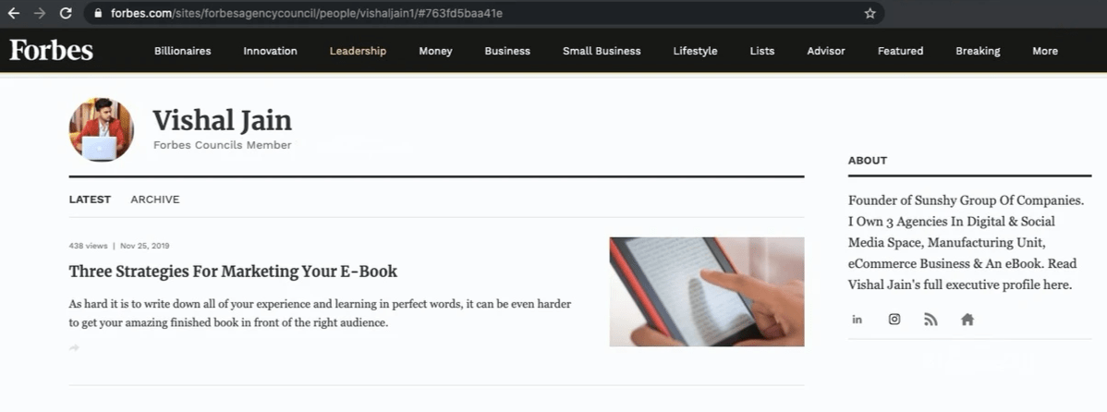Go forward with the browser forward arrow
The image size is (1107, 412).
click(40, 13)
